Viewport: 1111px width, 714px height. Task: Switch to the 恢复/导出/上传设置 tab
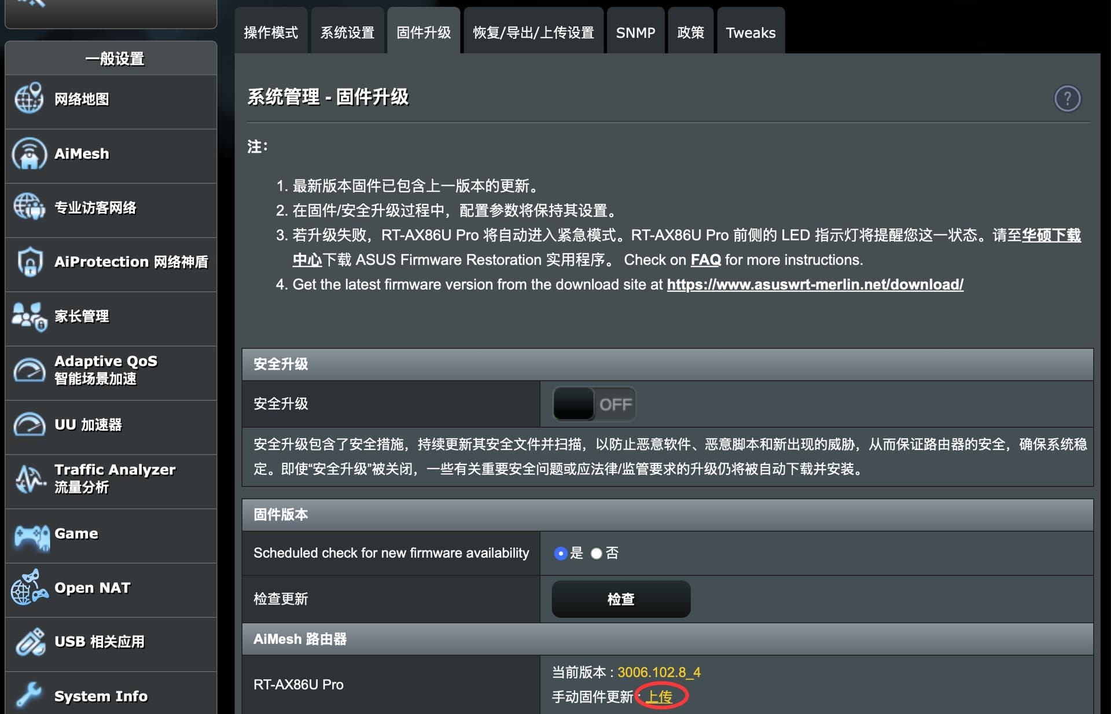[x=534, y=32]
